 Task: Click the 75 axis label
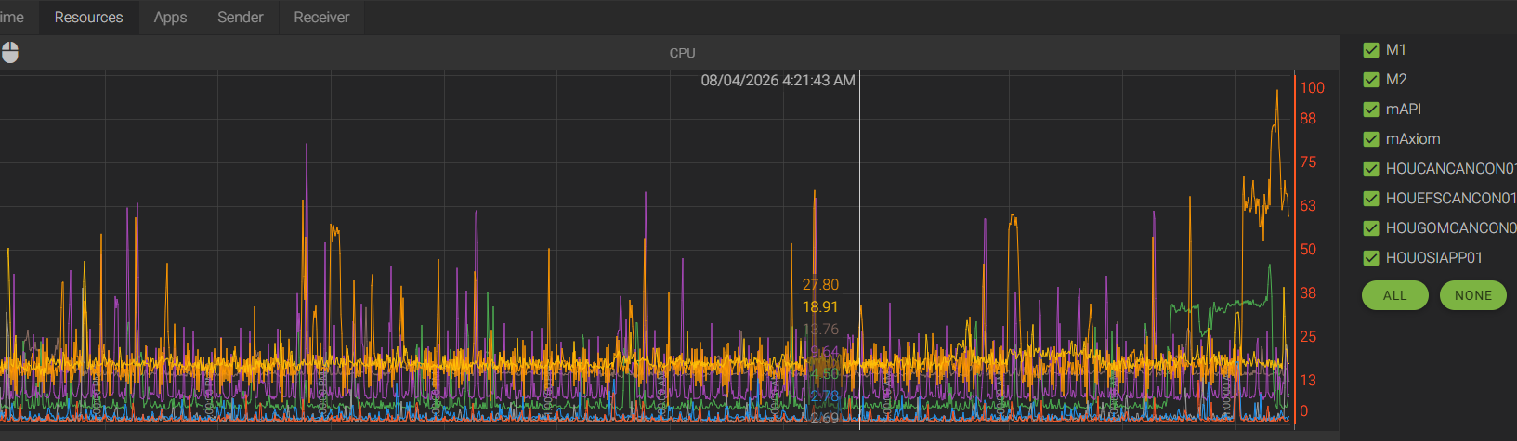click(x=1308, y=162)
